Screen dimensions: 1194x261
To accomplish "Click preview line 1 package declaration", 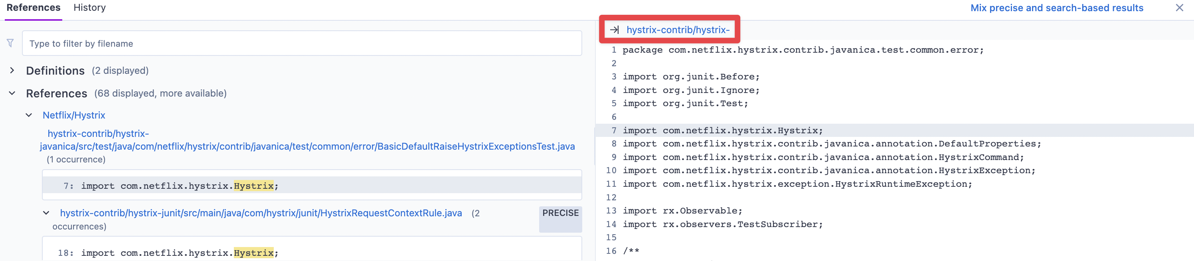I will (803, 50).
